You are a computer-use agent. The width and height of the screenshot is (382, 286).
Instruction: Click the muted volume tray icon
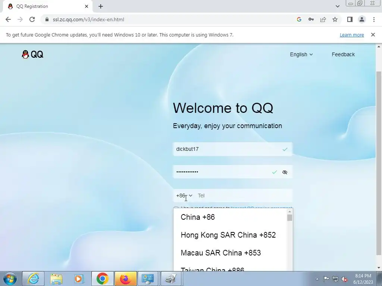344,279
